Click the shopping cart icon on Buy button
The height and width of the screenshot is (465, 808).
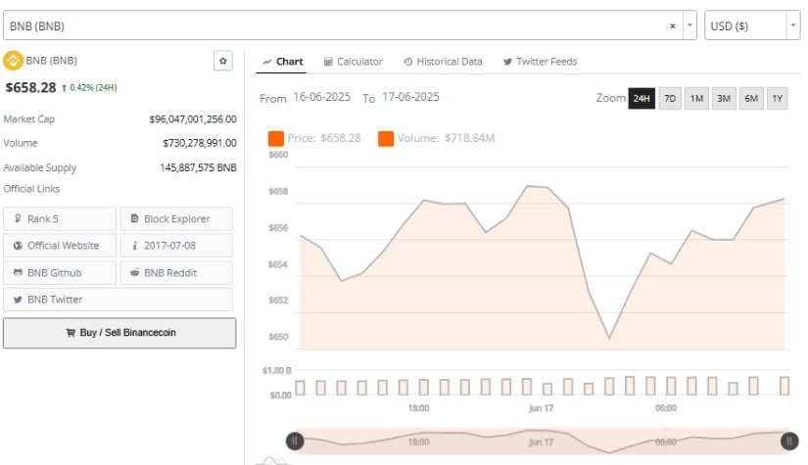(x=71, y=333)
